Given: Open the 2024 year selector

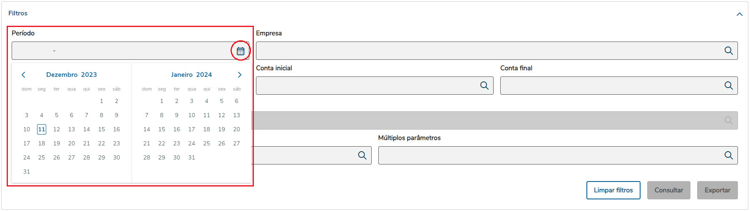Looking at the screenshot, I should (204, 75).
